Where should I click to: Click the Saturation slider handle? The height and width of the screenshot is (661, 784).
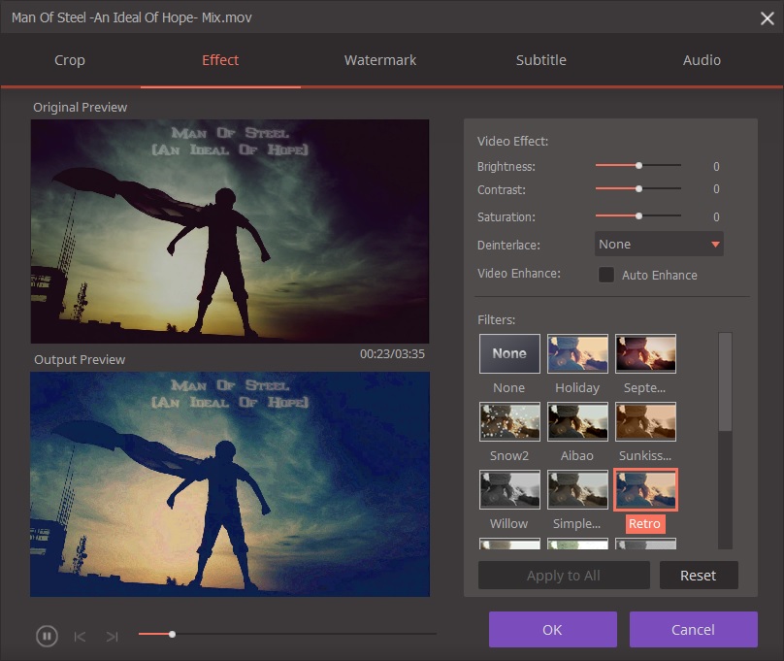pyautogui.click(x=638, y=216)
